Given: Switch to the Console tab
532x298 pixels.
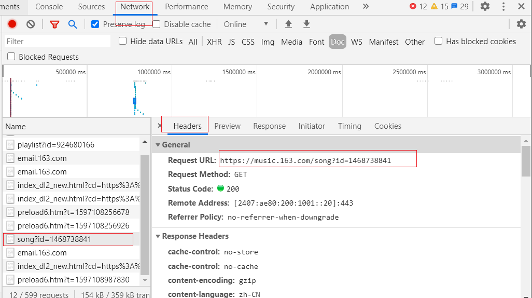Looking at the screenshot, I should pos(49,7).
